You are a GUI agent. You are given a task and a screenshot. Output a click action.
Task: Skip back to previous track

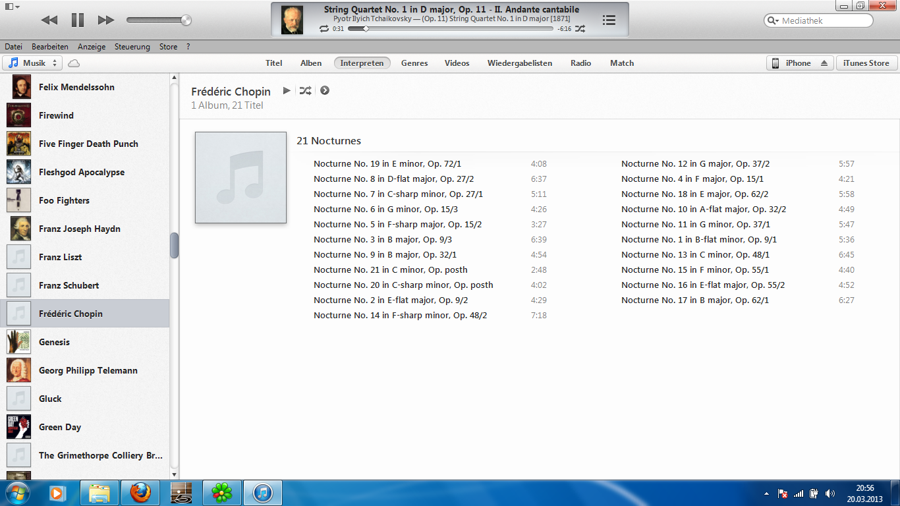point(49,20)
